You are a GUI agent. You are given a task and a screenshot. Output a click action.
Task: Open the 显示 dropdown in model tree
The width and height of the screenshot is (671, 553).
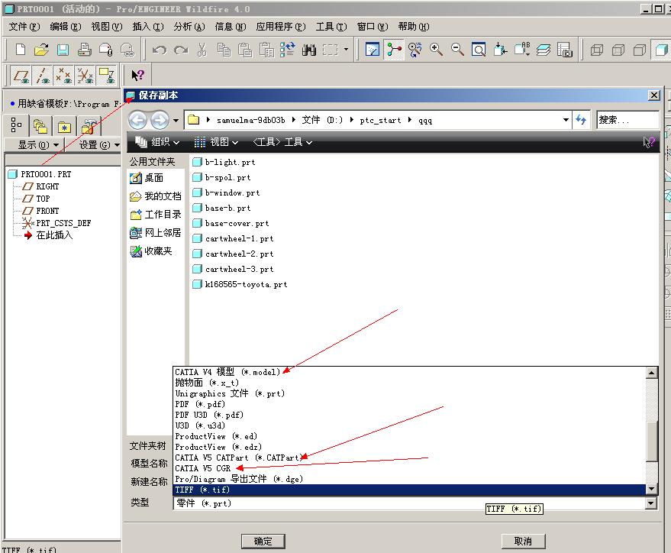tap(38, 145)
